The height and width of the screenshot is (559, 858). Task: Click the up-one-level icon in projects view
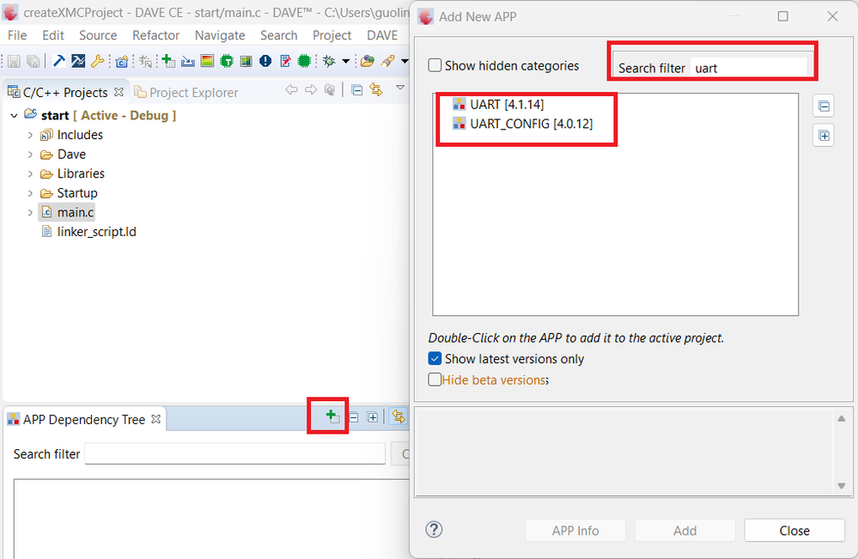tap(330, 89)
